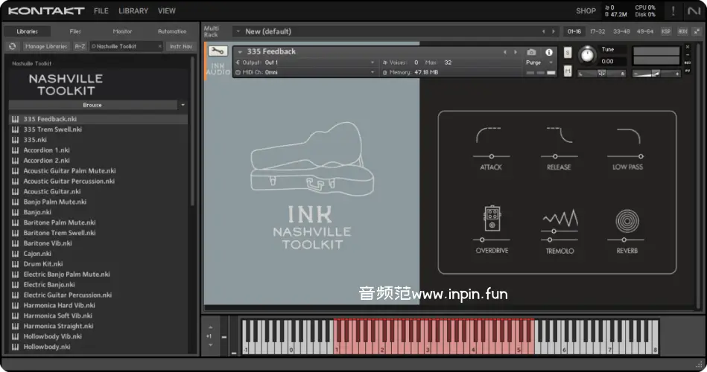Open the Purge dropdown menu
This screenshot has width=707, height=372.
[539, 62]
